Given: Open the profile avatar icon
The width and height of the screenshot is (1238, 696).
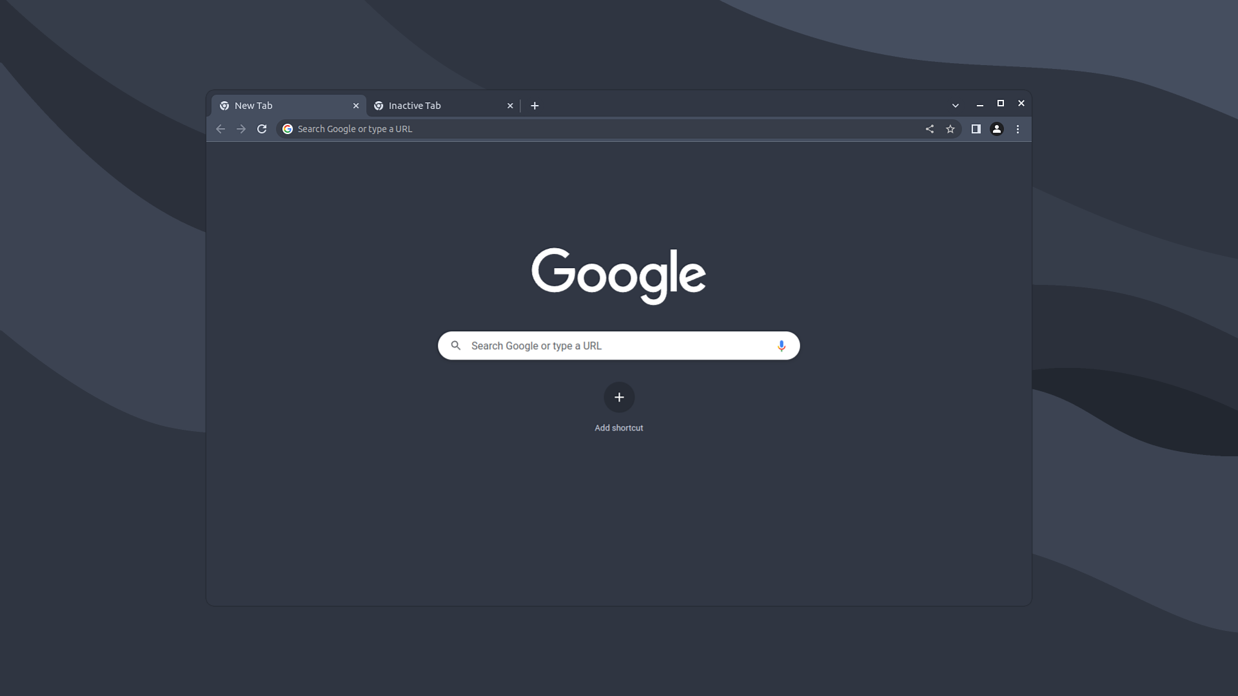Looking at the screenshot, I should (997, 129).
